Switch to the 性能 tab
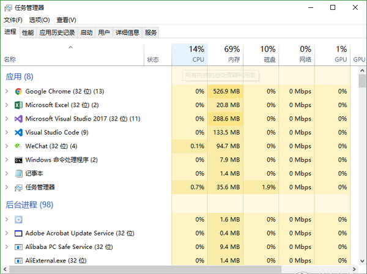 click(x=28, y=32)
